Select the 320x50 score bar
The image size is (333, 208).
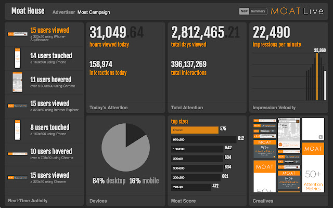coord(197,159)
